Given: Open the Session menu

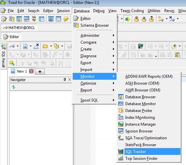Looking at the screenshot, I should pos(63,11).
